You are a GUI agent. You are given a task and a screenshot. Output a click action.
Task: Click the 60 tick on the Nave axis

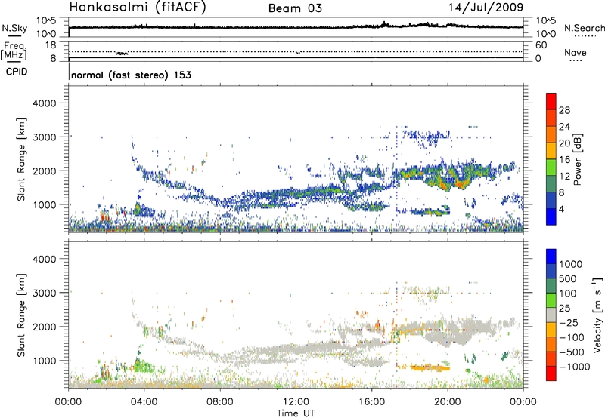541,45
